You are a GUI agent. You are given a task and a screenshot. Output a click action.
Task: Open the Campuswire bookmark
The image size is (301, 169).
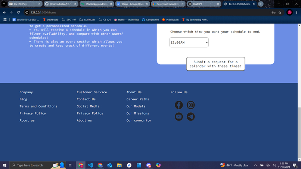[x=150, y=19]
